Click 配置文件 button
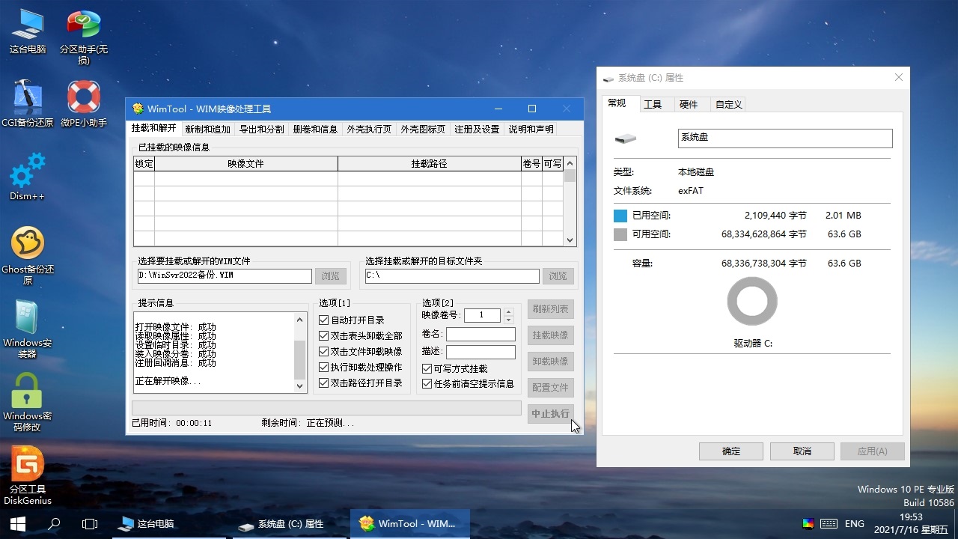This screenshot has height=539, width=958. pyautogui.click(x=550, y=387)
